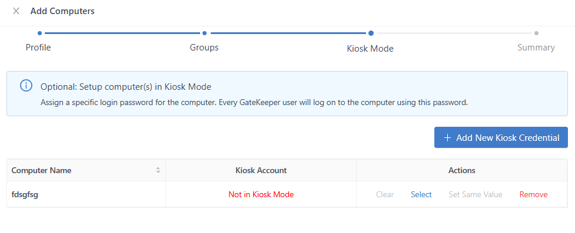Screen dimensions: 575x233
Task: Click the Profile step dot indicator
Action: click(39, 33)
